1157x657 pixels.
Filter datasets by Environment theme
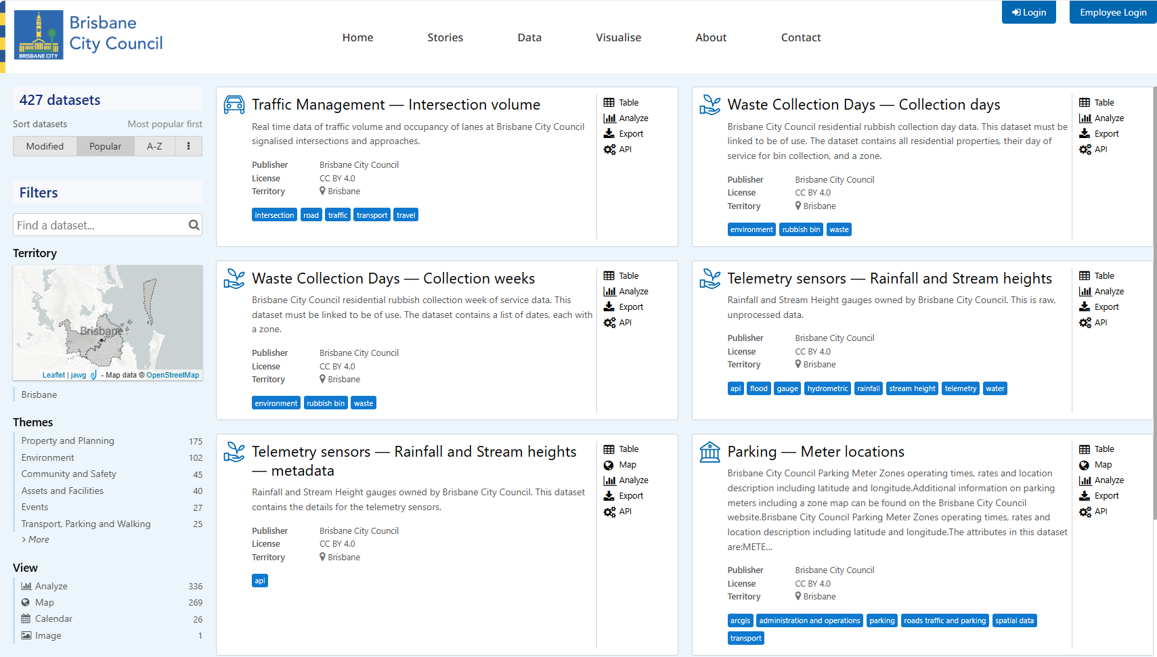(x=47, y=457)
